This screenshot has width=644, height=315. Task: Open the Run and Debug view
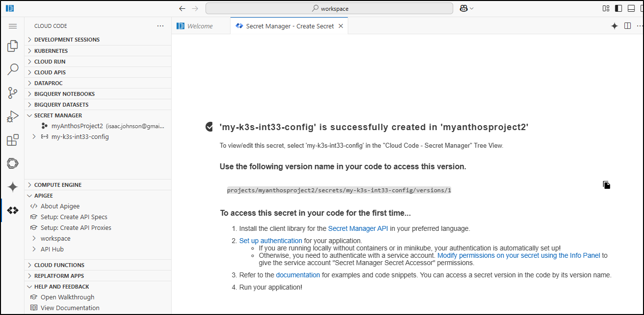click(x=13, y=116)
